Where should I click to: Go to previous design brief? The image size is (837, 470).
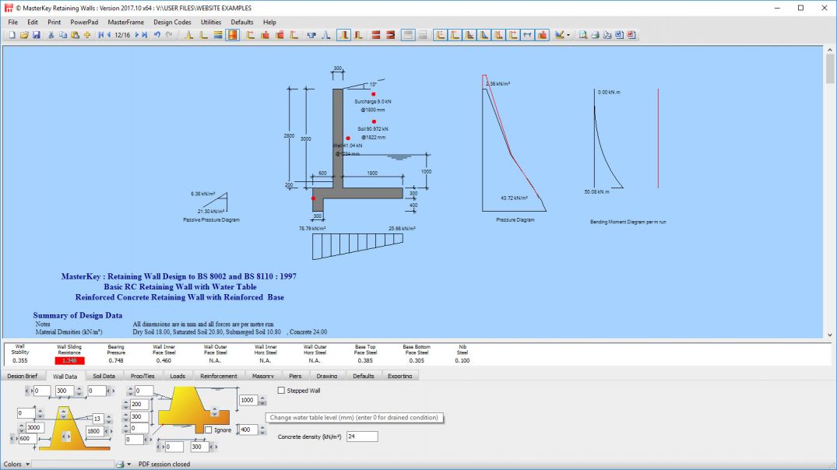coord(109,35)
